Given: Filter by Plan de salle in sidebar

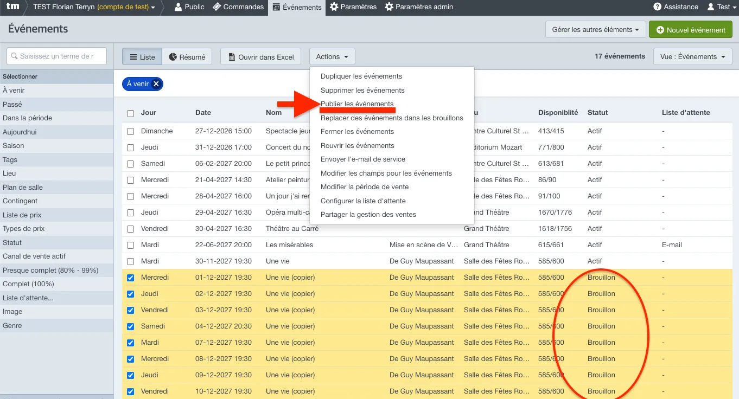Looking at the screenshot, I should click(56, 188).
